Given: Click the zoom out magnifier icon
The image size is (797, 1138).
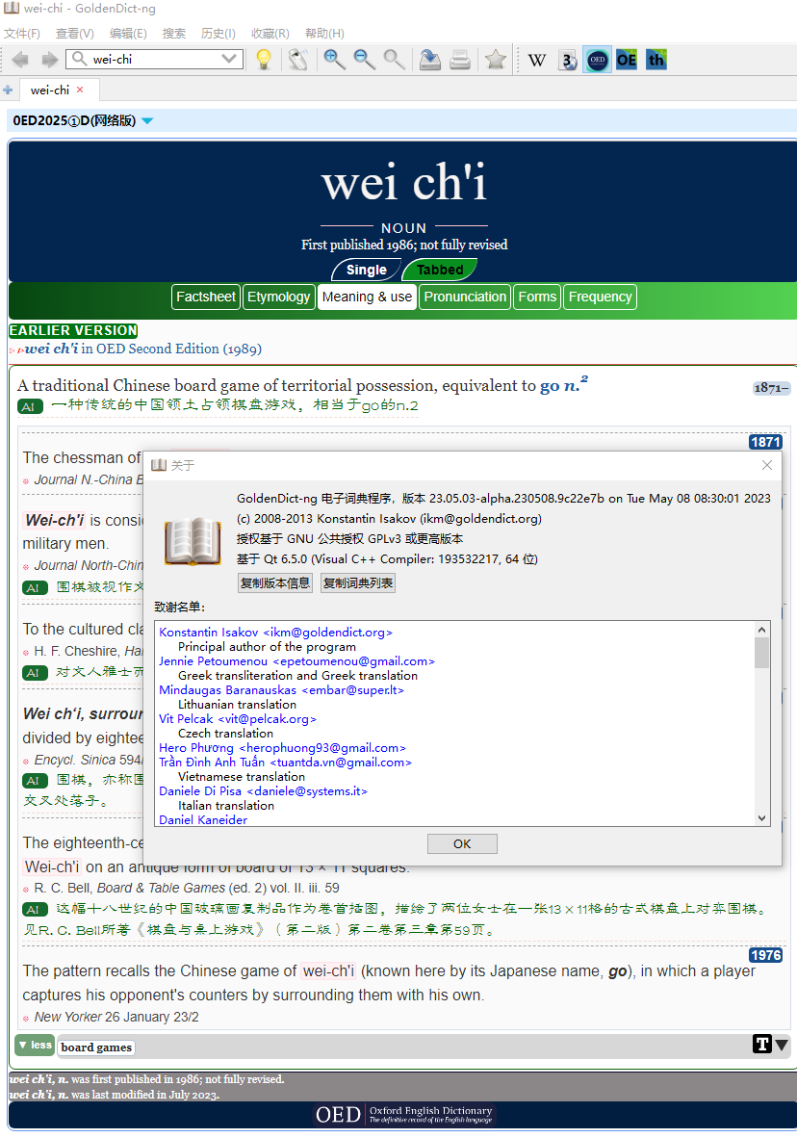Looking at the screenshot, I should click(x=364, y=60).
